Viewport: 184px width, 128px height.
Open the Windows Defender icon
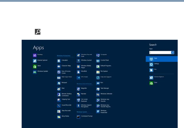[98, 94]
